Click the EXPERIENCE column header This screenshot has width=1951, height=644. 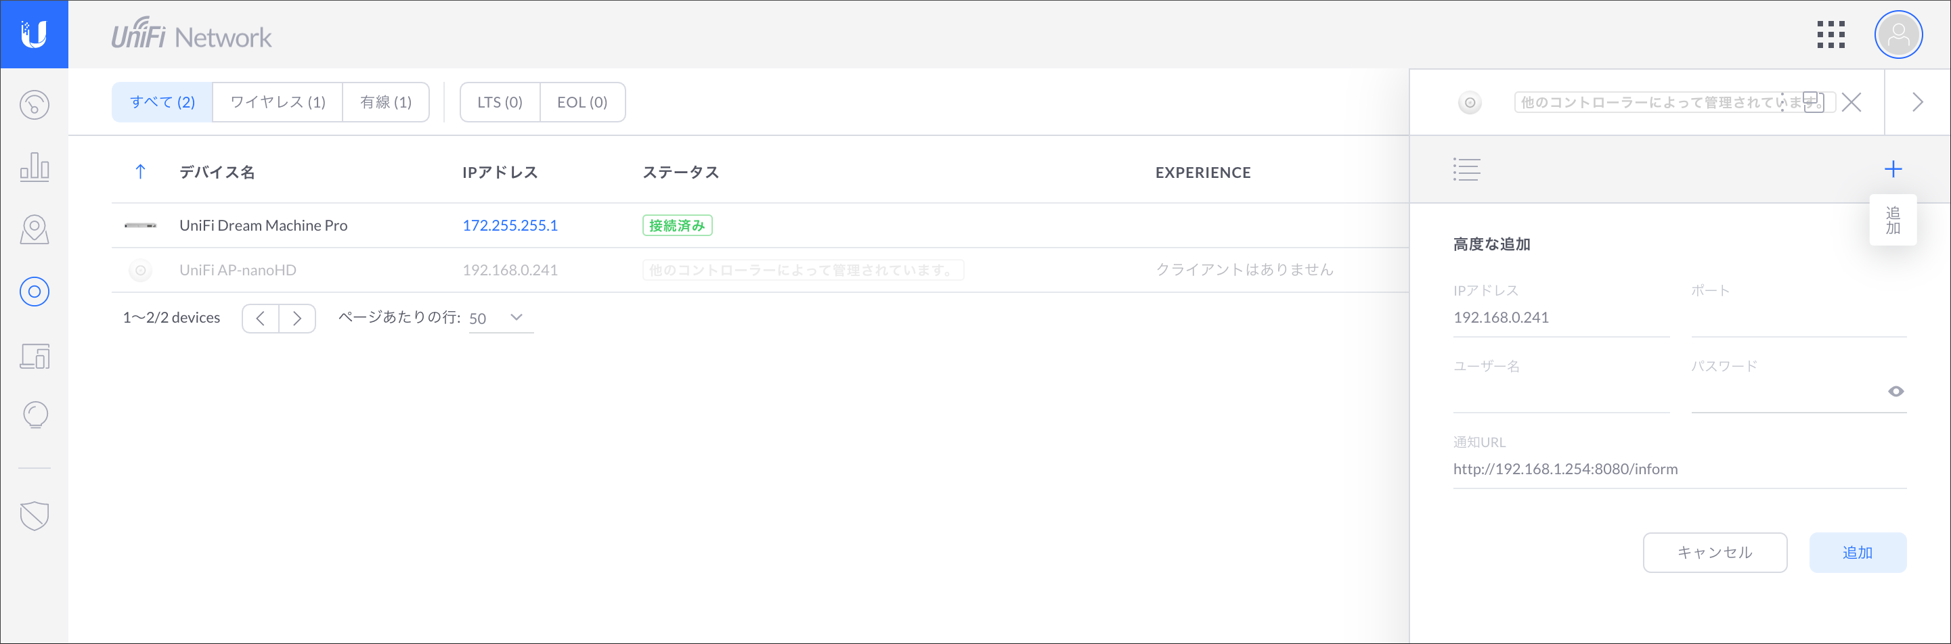tap(1203, 172)
